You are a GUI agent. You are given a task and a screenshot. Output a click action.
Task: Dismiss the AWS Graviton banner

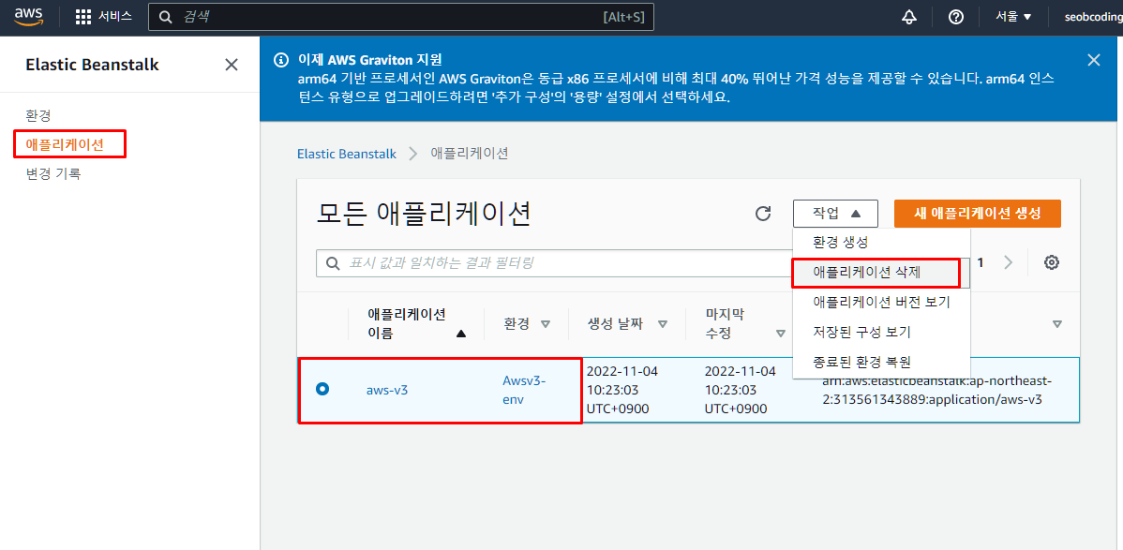(x=1093, y=60)
